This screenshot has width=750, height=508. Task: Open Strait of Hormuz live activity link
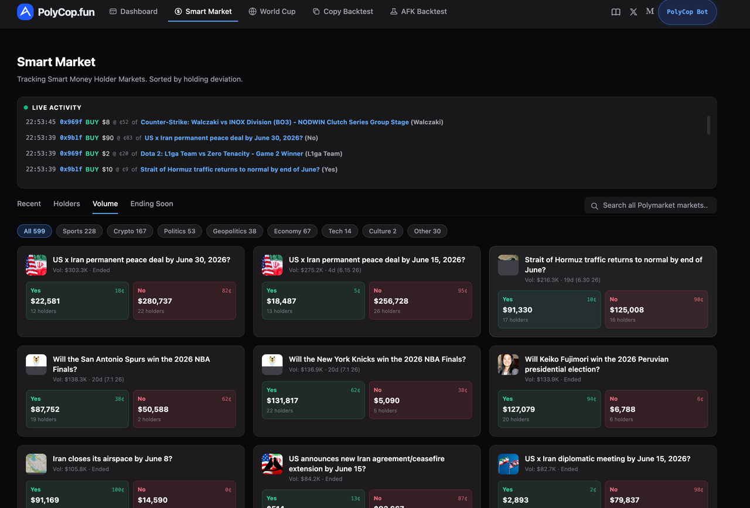230,170
